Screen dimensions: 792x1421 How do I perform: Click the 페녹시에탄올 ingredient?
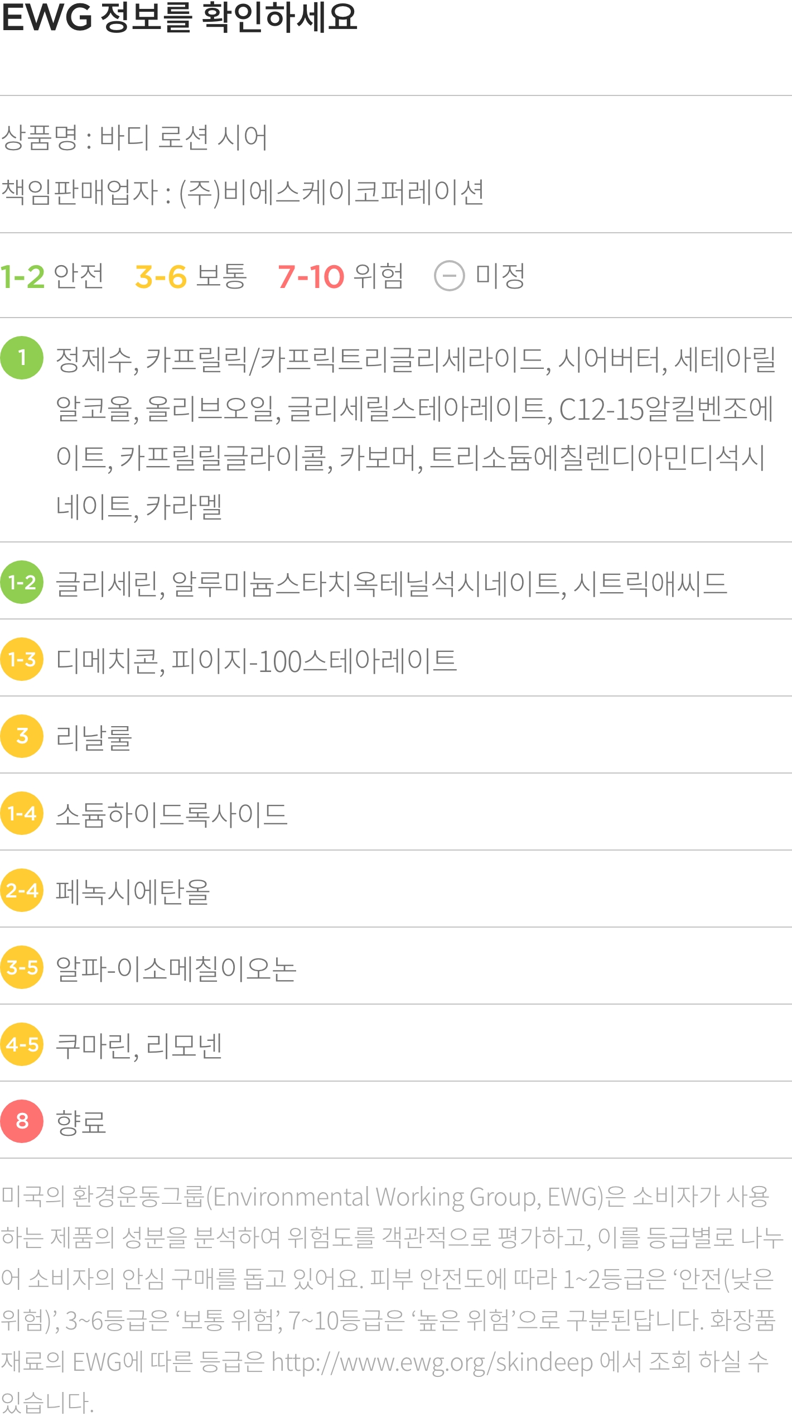133,891
